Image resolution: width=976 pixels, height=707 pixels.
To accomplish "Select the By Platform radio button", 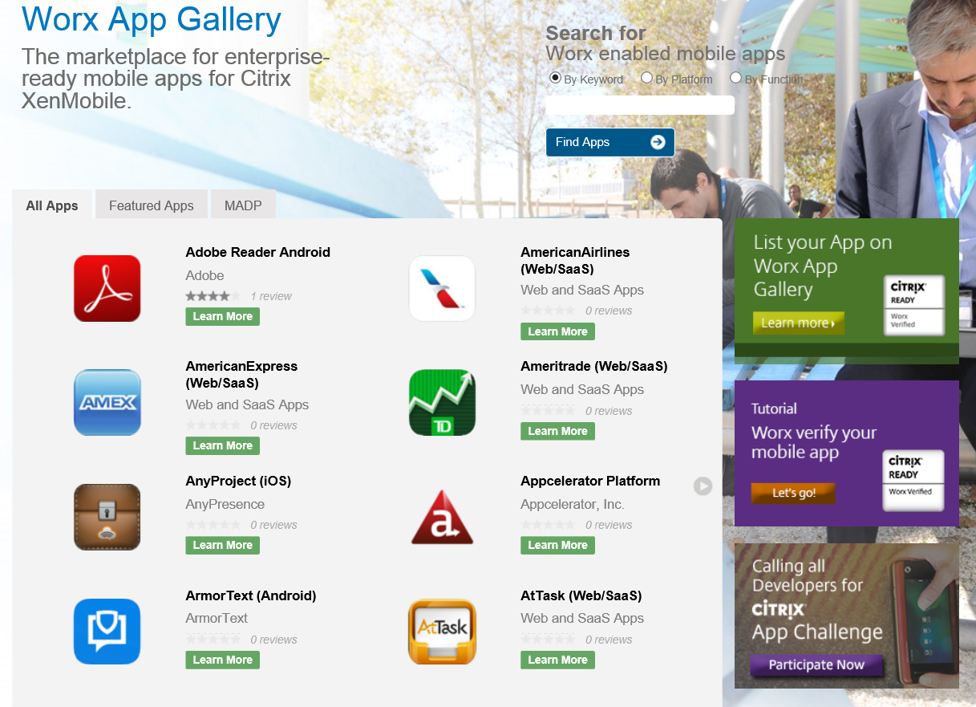I will [646, 78].
